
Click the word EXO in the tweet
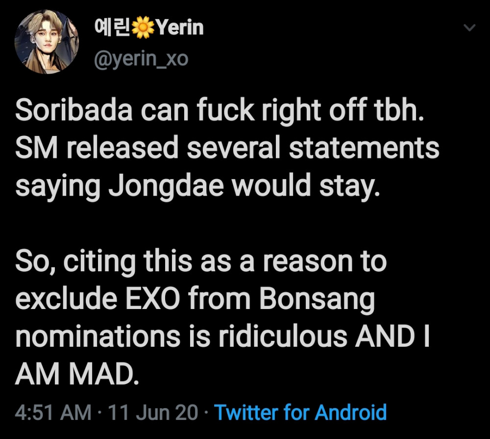click(x=152, y=299)
